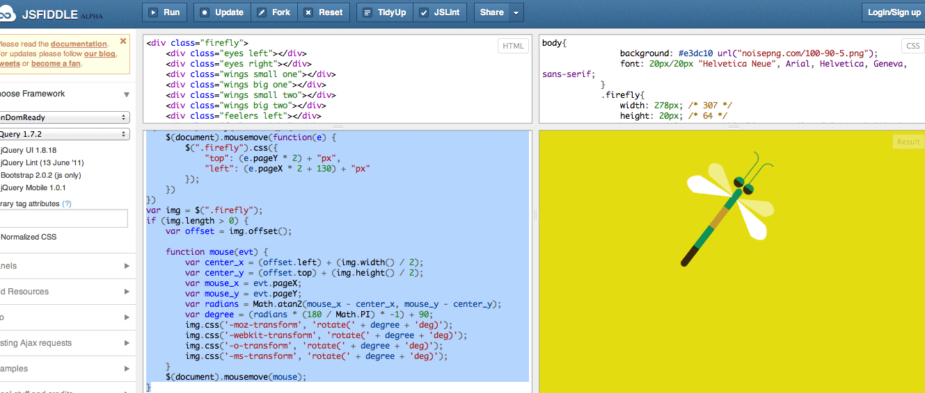Click the Login/Sign up button
This screenshot has height=393, width=925.
click(894, 12)
